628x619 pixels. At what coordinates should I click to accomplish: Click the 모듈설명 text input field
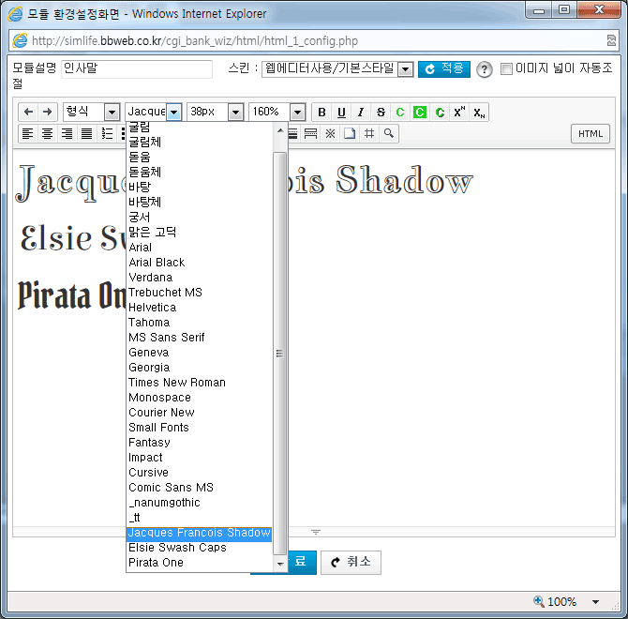(x=137, y=68)
